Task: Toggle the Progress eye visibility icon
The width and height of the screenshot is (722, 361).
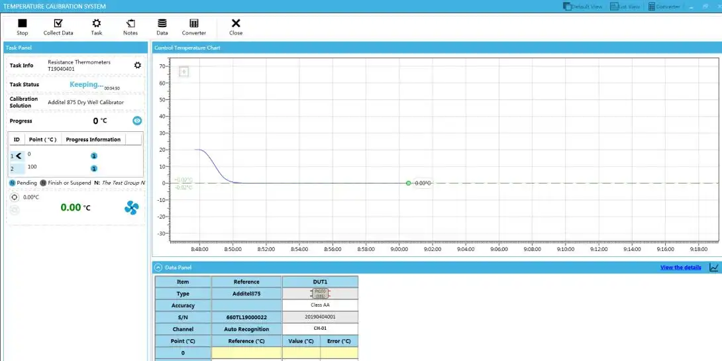Action: [x=137, y=121]
